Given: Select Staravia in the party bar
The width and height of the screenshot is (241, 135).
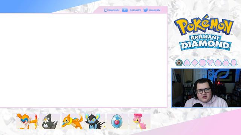Looking at the screenshot, I should 50,121.
